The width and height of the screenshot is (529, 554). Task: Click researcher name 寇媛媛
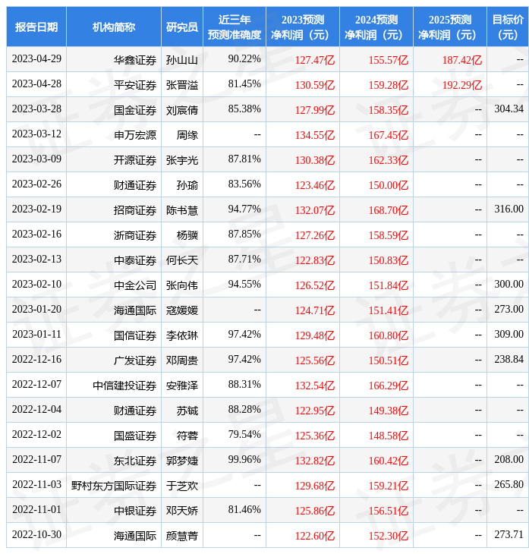tap(182, 310)
